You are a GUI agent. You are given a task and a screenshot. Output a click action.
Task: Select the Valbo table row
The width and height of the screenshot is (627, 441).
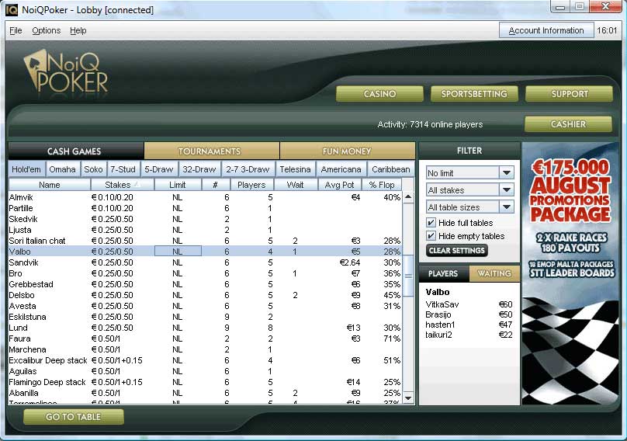(x=205, y=252)
